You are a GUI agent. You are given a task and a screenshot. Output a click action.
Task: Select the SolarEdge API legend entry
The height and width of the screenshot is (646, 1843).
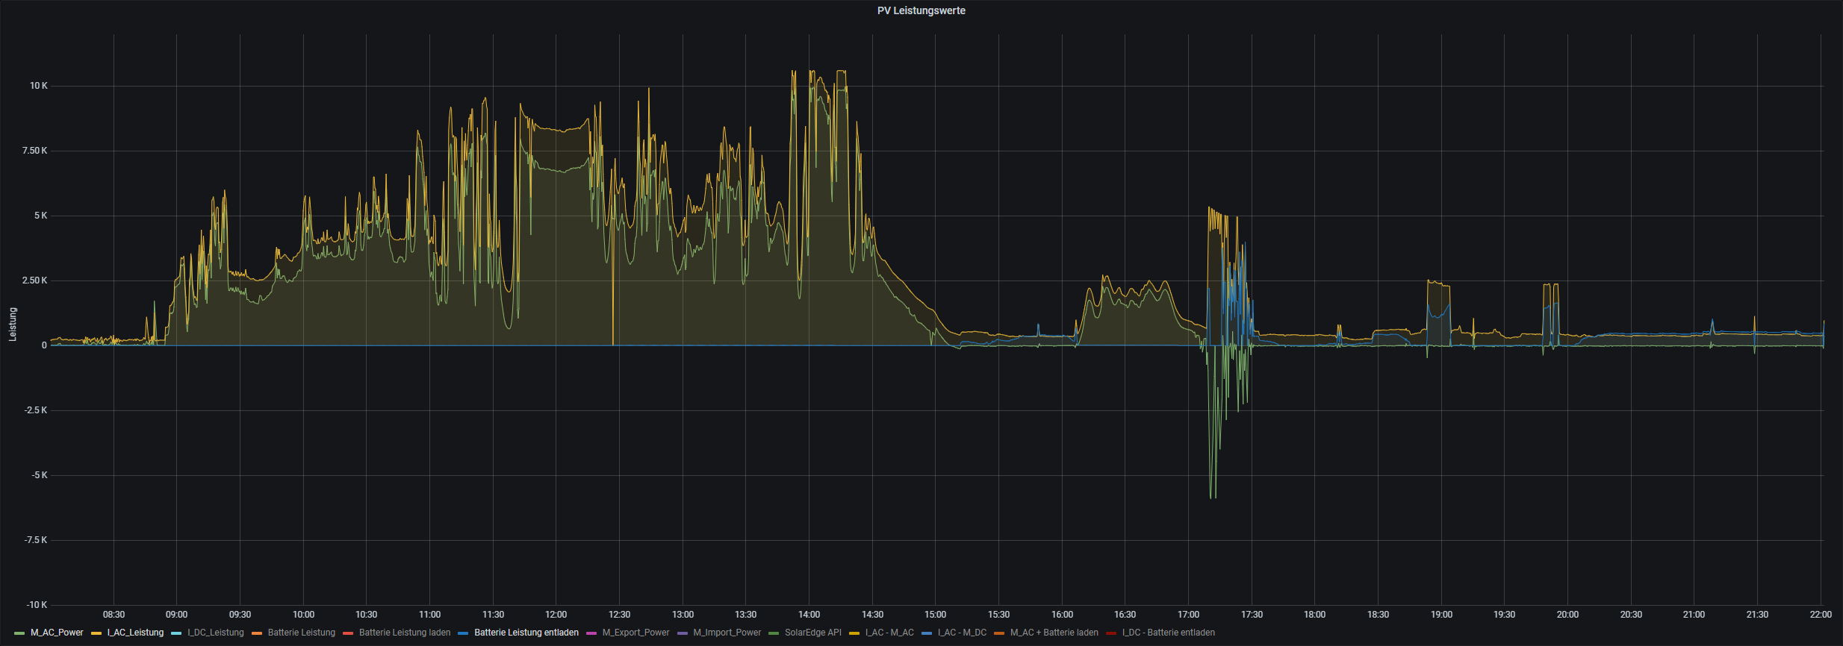coord(812,633)
